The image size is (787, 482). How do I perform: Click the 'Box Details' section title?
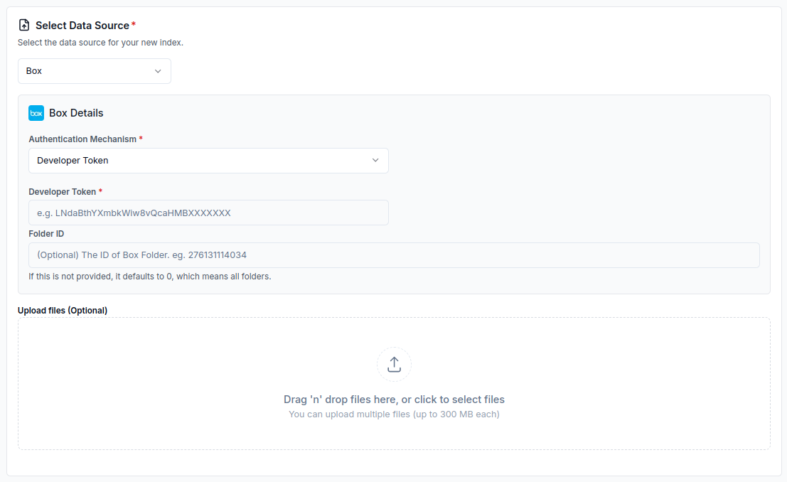76,113
